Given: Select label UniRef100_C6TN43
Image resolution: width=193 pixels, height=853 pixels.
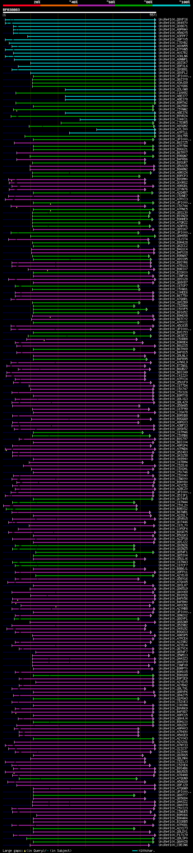Looking at the screenshot, I should [x=173, y=562].
